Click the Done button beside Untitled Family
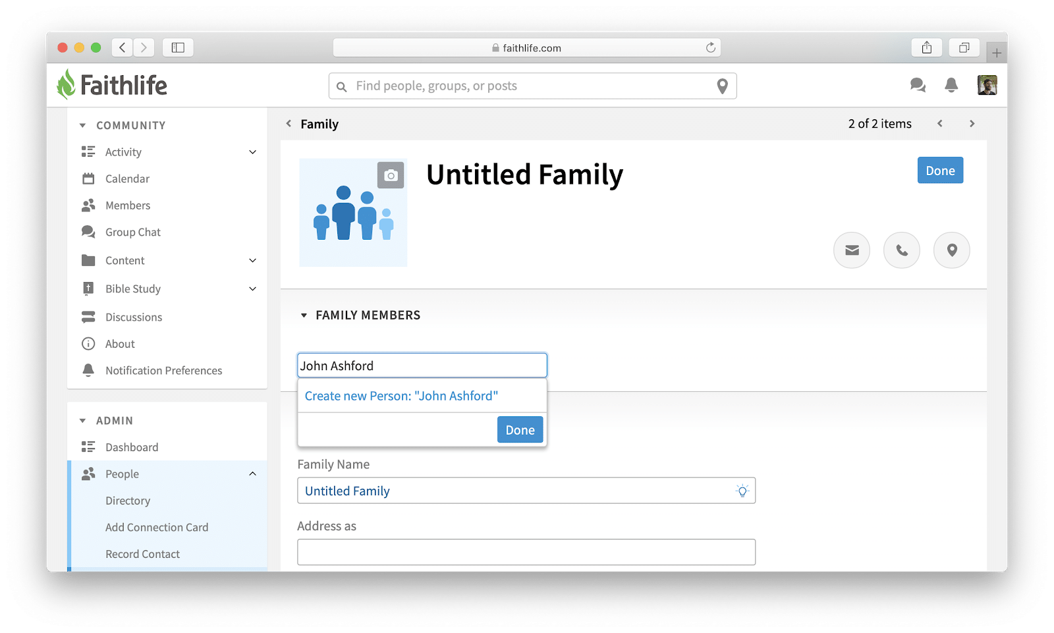The width and height of the screenshot is (1054, 633). pyautogui.click(x=940, y=171)
